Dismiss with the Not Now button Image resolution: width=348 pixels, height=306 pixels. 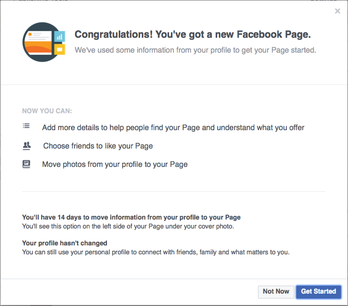click(x=275, y=292)
